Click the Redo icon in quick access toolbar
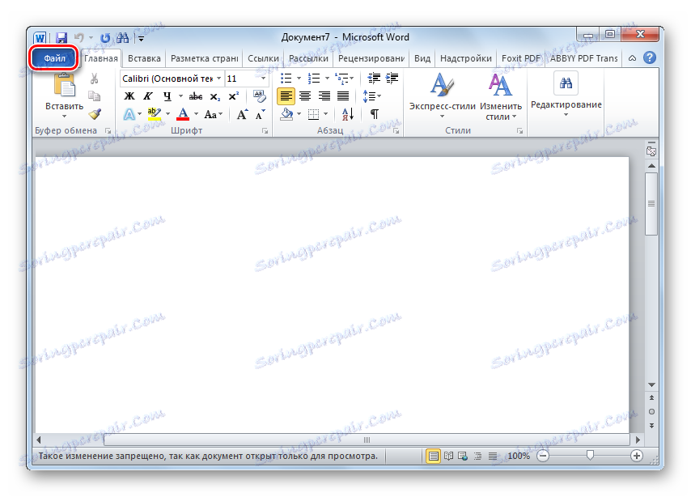 [105, 38]
